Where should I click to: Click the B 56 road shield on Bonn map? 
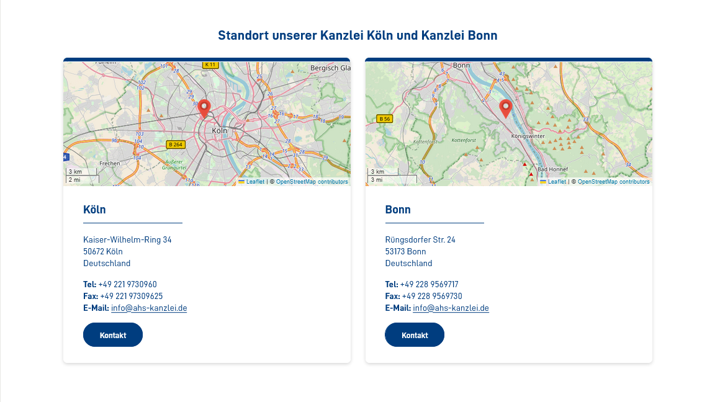click(x=385, y=118)
